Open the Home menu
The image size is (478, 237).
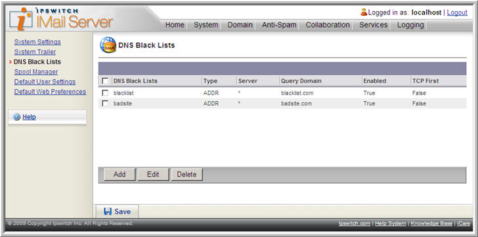point(175,25)
